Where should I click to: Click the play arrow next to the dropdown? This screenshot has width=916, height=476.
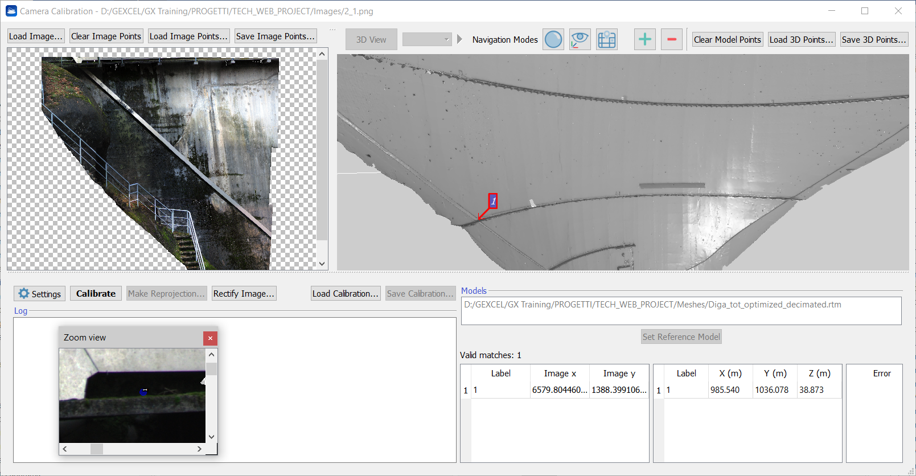coord(460,39)
